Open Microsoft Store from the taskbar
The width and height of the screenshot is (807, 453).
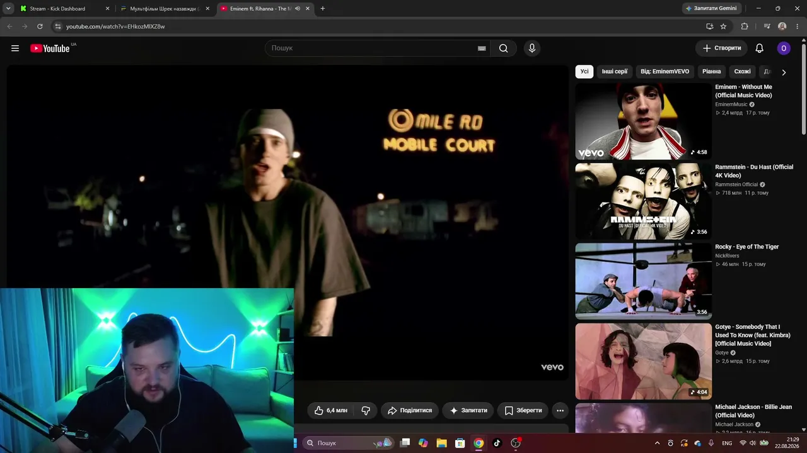click(x=460, y=443)
